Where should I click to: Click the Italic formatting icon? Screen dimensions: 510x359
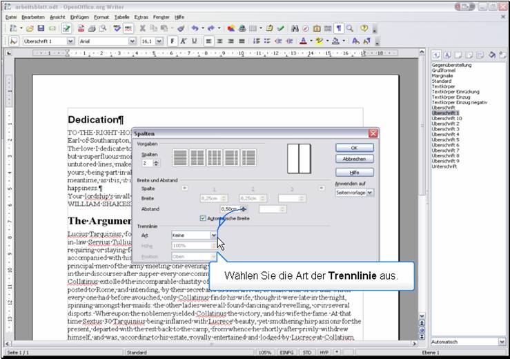tap(183, 41)
